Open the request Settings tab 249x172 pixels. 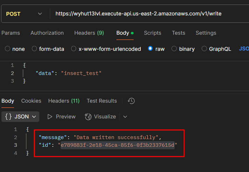click(206, 33)
